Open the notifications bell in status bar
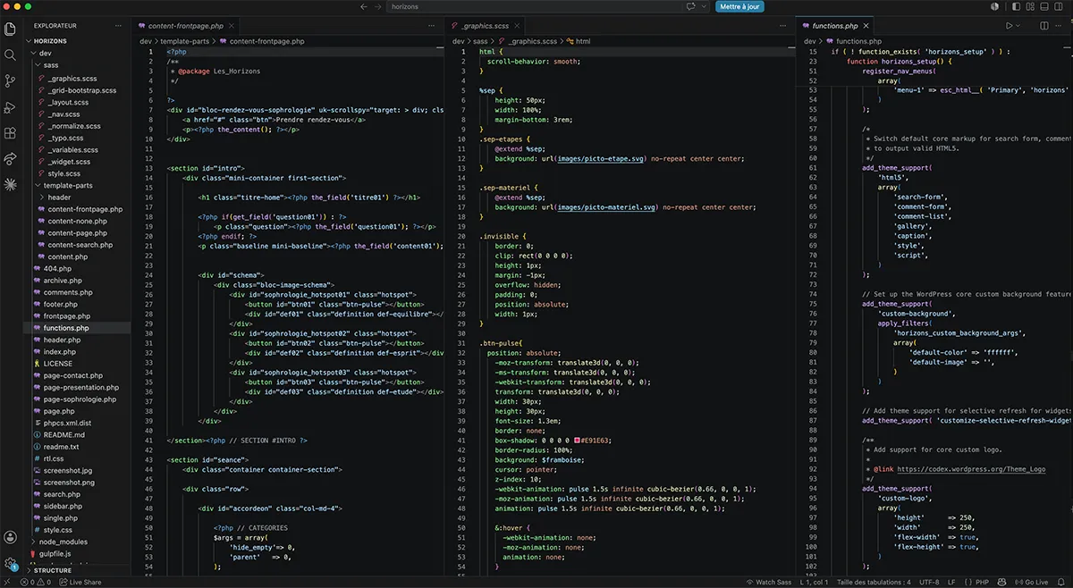This screenshot has width=1073, height=588. [1062, 582]
